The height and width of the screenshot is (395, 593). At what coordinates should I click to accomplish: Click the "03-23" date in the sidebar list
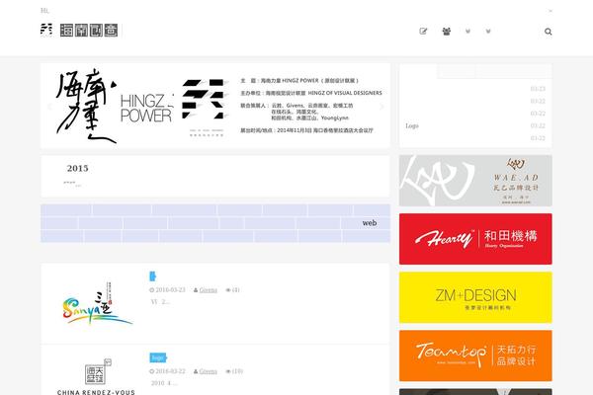click(538, 89)
